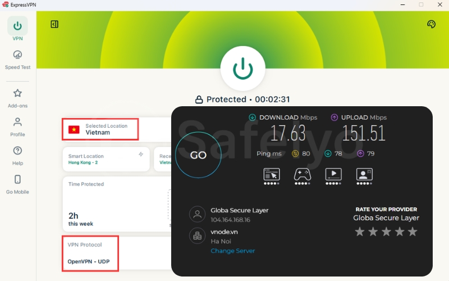Click the Vietnam flag icon
This screenshot has width=449, height=281.
point(74,130)
